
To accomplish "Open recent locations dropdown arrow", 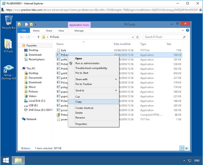I will point(33,37).
